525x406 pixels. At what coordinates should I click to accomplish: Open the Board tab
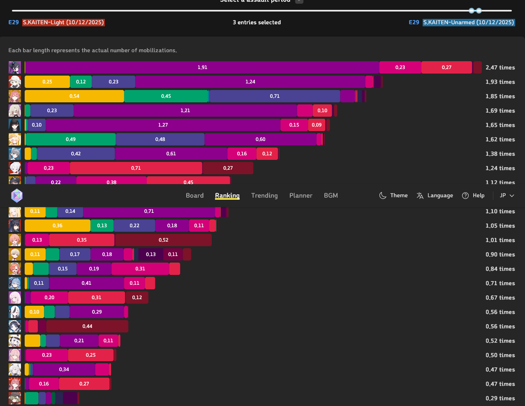[x=194, y=196]
